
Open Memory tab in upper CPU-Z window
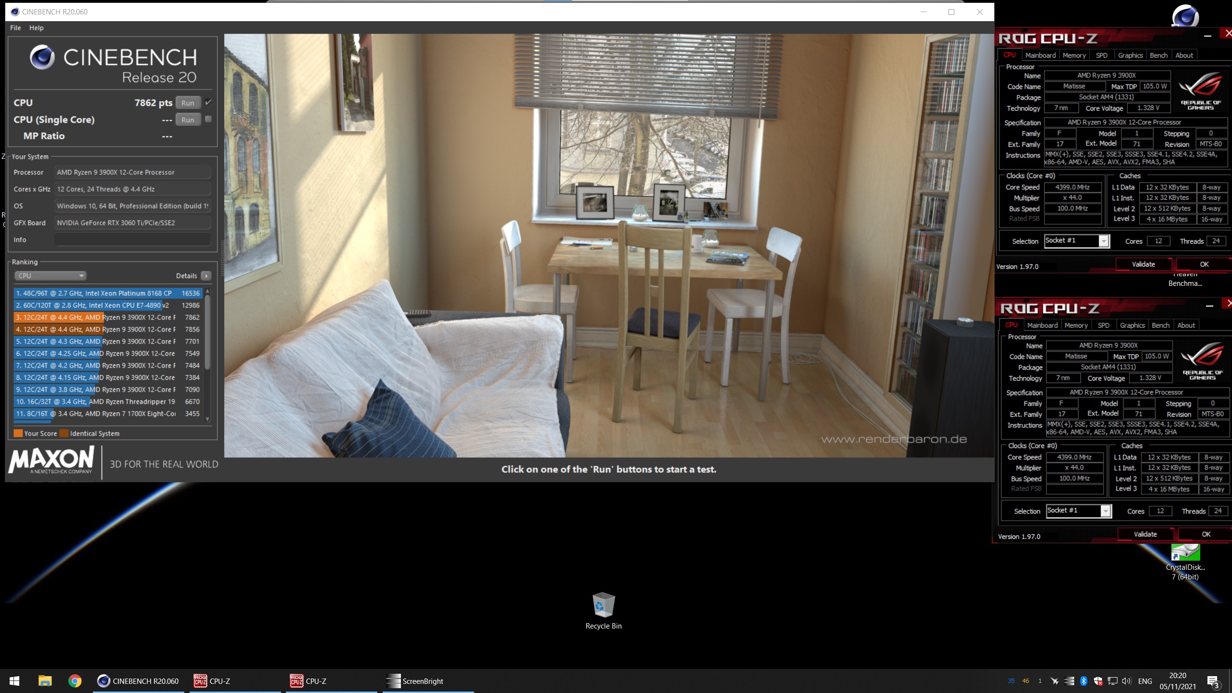[x=1074, y=55]
